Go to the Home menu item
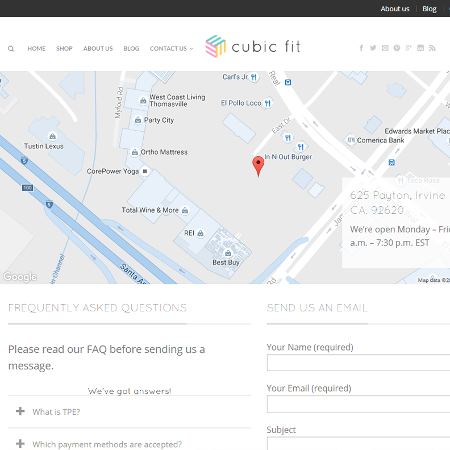450x450 pixels. pos(36,48)
